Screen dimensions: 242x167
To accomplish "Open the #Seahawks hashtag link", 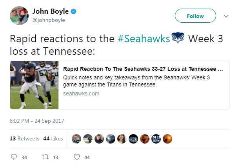I will point(144,39).
